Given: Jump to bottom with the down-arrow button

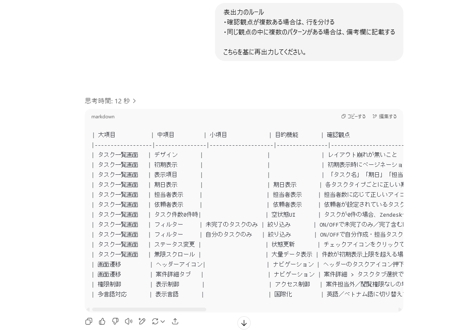Looking at the screenshot, I should [244, 323].
